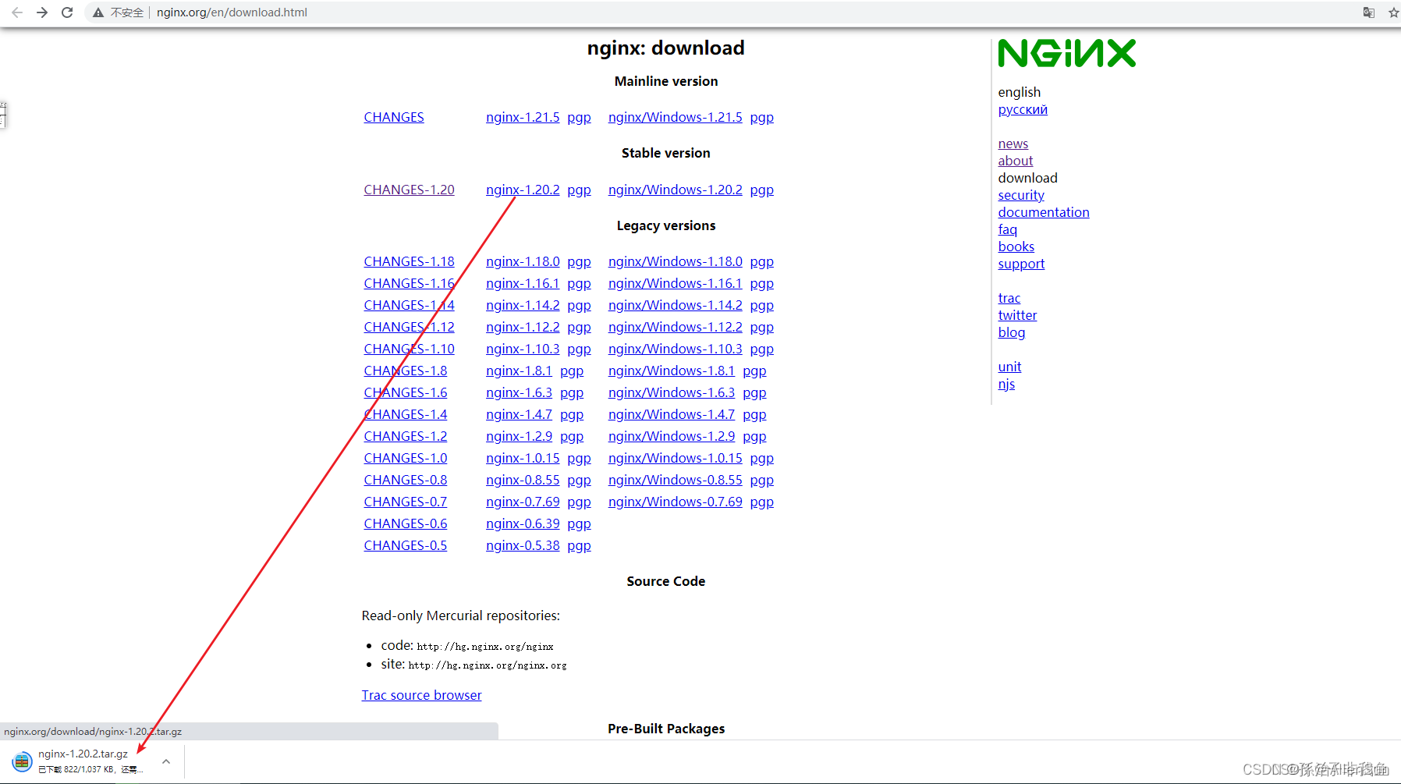Click the downloaded file archive icon
This screenshot has width=1401, height=784.
[x=22, y=761]
